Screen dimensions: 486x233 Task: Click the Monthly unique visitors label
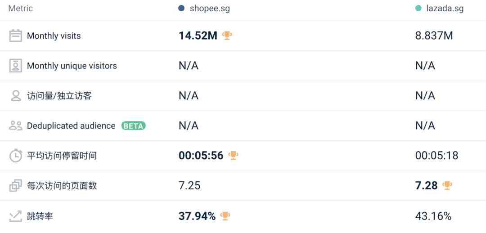(x=72, y=66)
